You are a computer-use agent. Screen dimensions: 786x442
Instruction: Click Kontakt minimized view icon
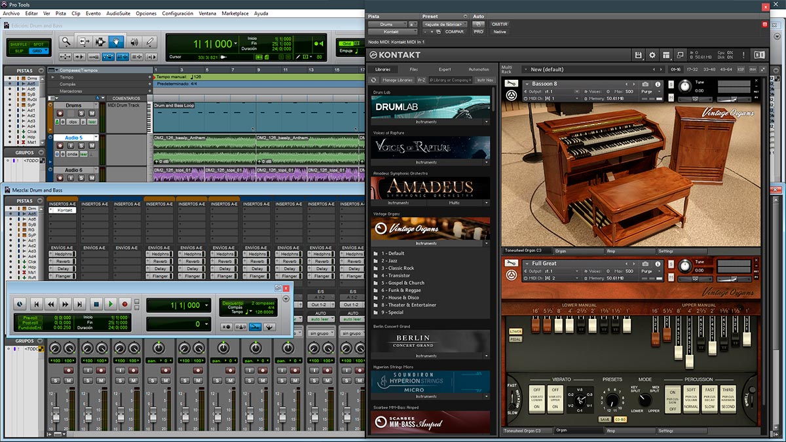click(680, 55)
